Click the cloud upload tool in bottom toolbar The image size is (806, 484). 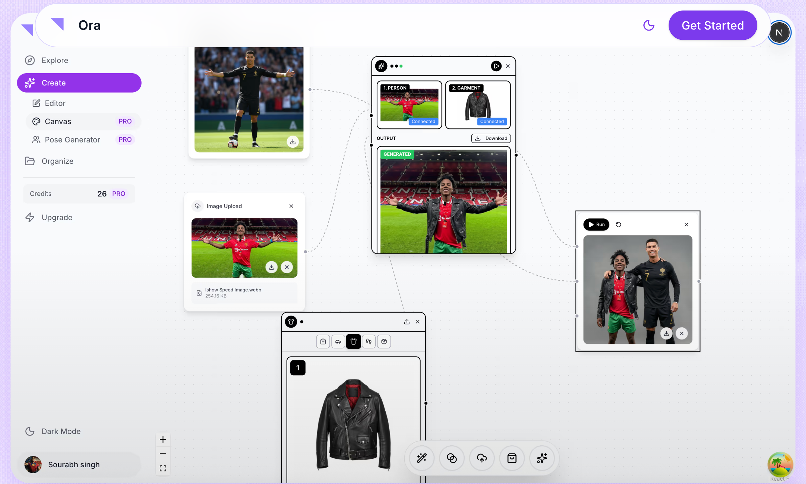coord(482,458)
